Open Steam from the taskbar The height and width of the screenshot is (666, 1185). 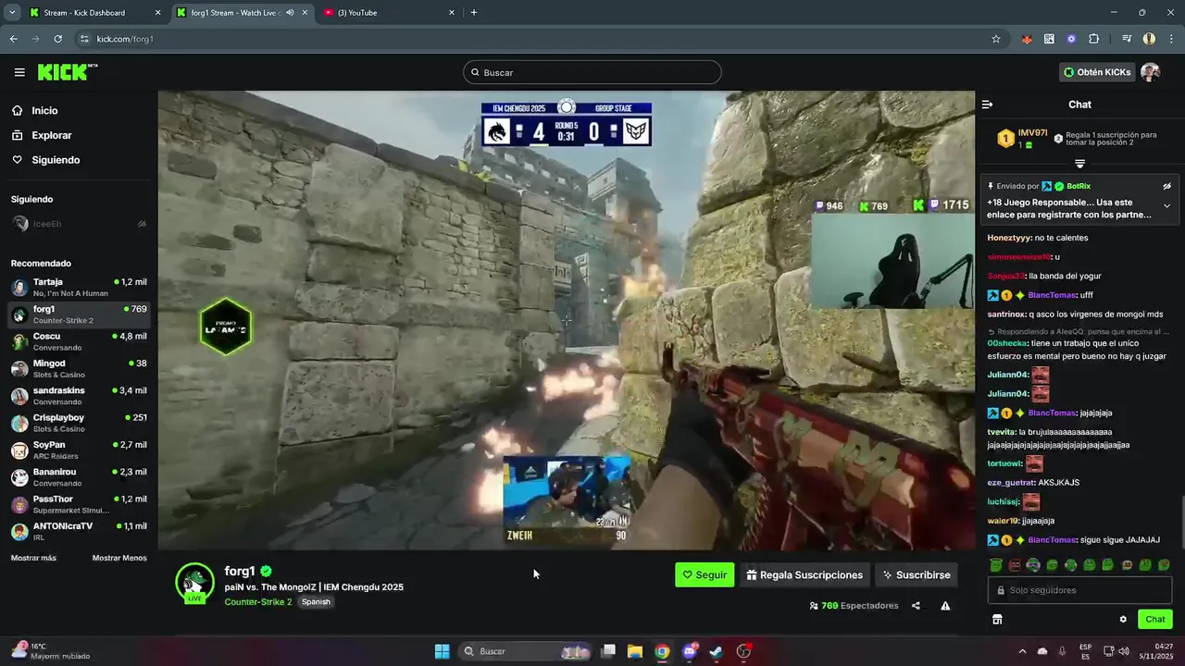pyautogui.click(x=717, y=651)
